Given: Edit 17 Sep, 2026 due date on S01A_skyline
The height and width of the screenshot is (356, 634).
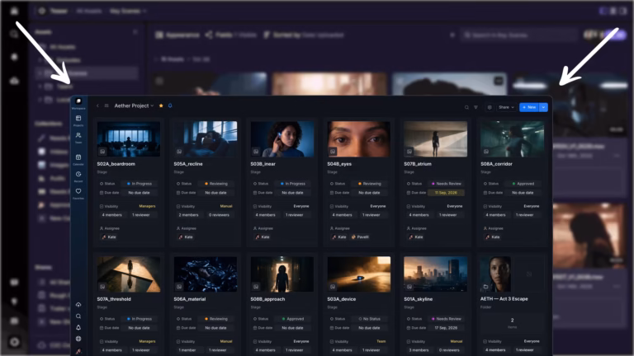Looking at the screenshot, I should [446, 328].
